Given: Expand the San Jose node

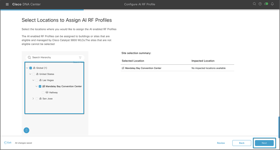Looking at the screenshot, I should pos(33,98).
